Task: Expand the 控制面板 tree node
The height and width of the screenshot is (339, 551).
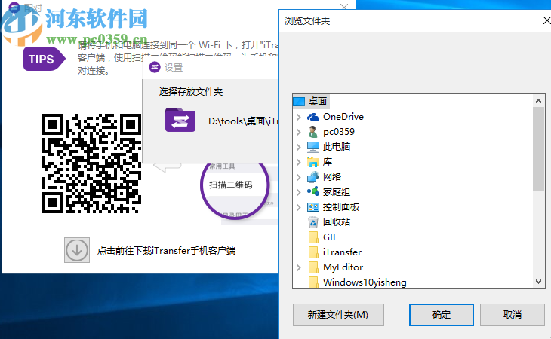Action: tap(299, 207)
